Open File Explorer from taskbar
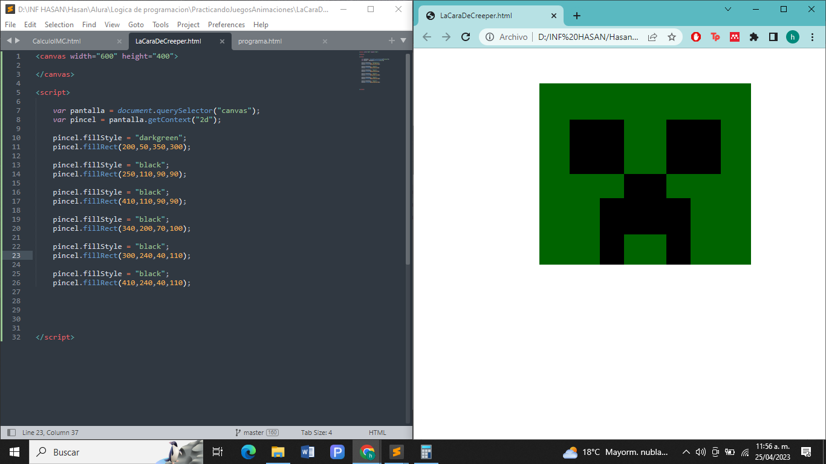 278,452
